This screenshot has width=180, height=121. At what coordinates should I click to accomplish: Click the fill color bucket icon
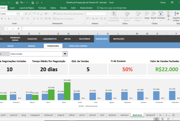[x=22, y=19]
